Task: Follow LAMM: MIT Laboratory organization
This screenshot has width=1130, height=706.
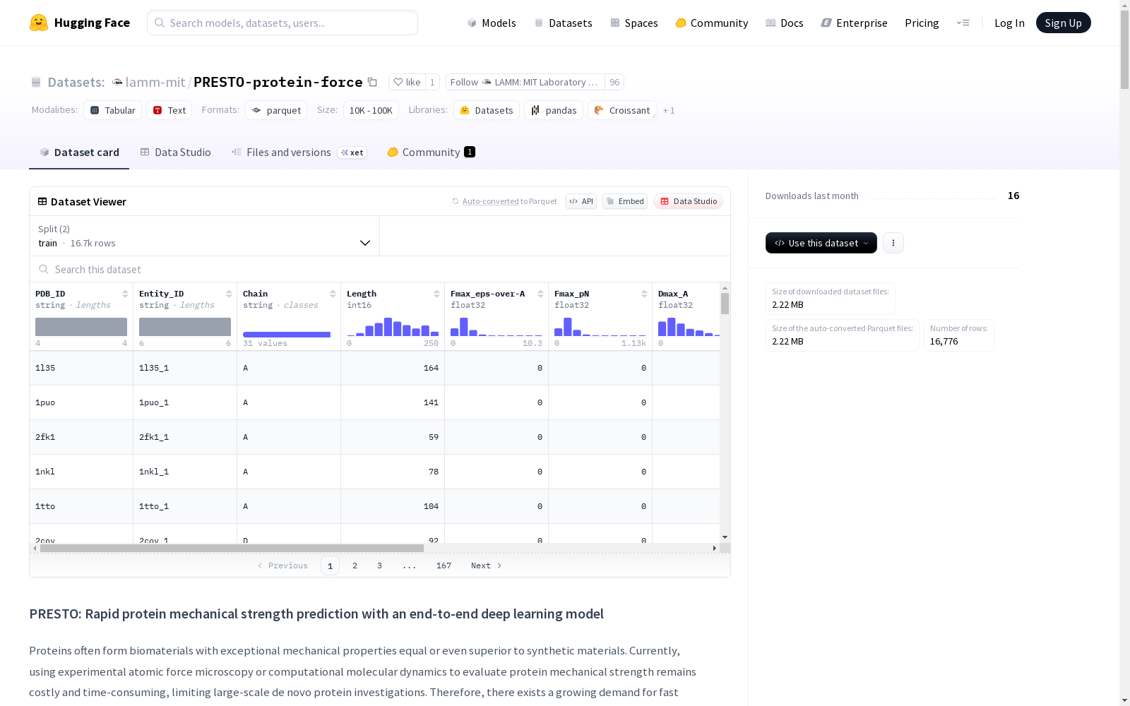Action: coord(525,82)
